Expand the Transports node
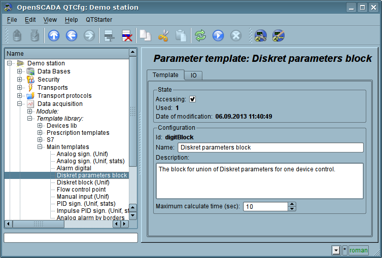Viewport: 382px width, 258px height. [19, 87]
